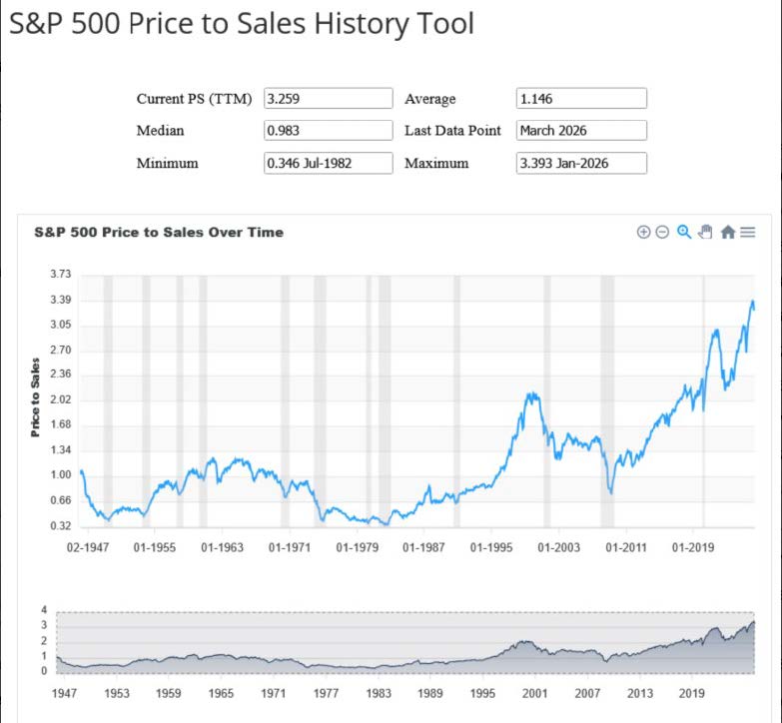Click the range navigator mini chart
Screen dimensions: 782x723
(x=404, y=642)
